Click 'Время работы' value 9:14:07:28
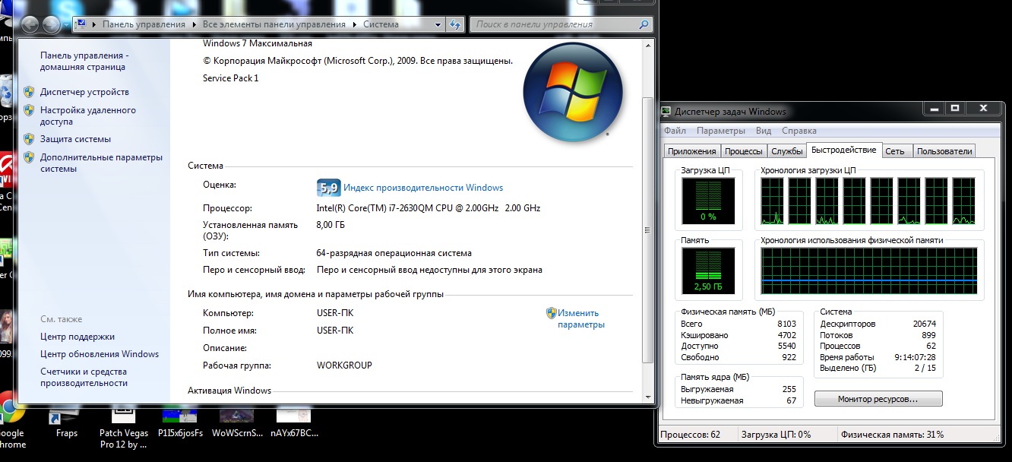 tap(914, 357)
